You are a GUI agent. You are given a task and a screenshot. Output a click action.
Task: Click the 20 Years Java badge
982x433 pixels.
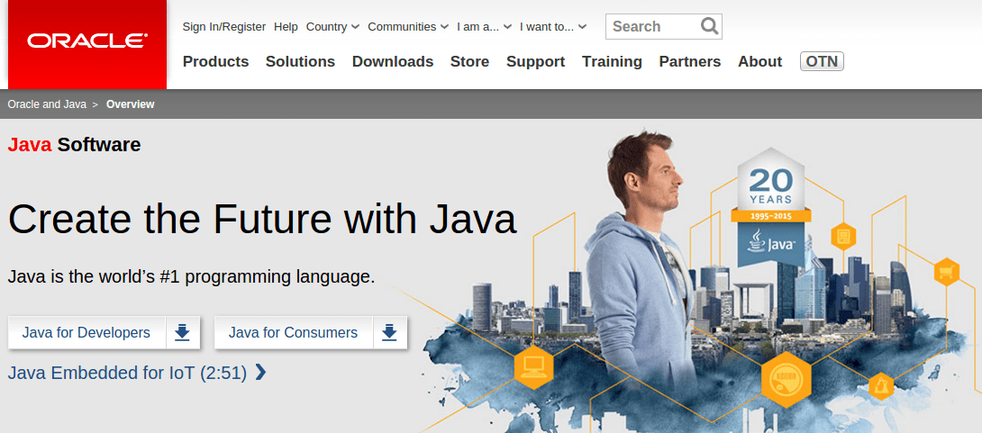[x=770, y=208]
